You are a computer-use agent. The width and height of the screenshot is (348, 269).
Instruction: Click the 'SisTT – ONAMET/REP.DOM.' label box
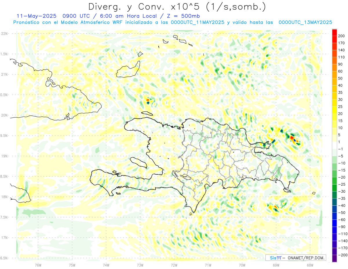tap(296, 258)
